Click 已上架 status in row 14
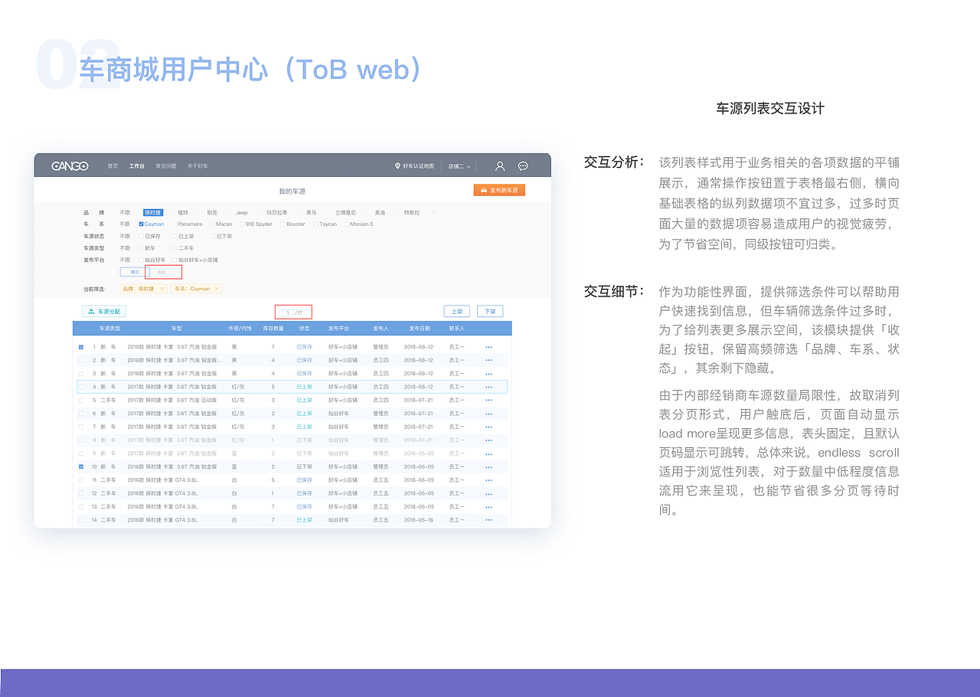The width and height of the screenshot is (980, 697). 304,520
